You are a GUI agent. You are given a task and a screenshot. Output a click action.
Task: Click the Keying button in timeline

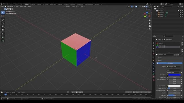point(14,92)
